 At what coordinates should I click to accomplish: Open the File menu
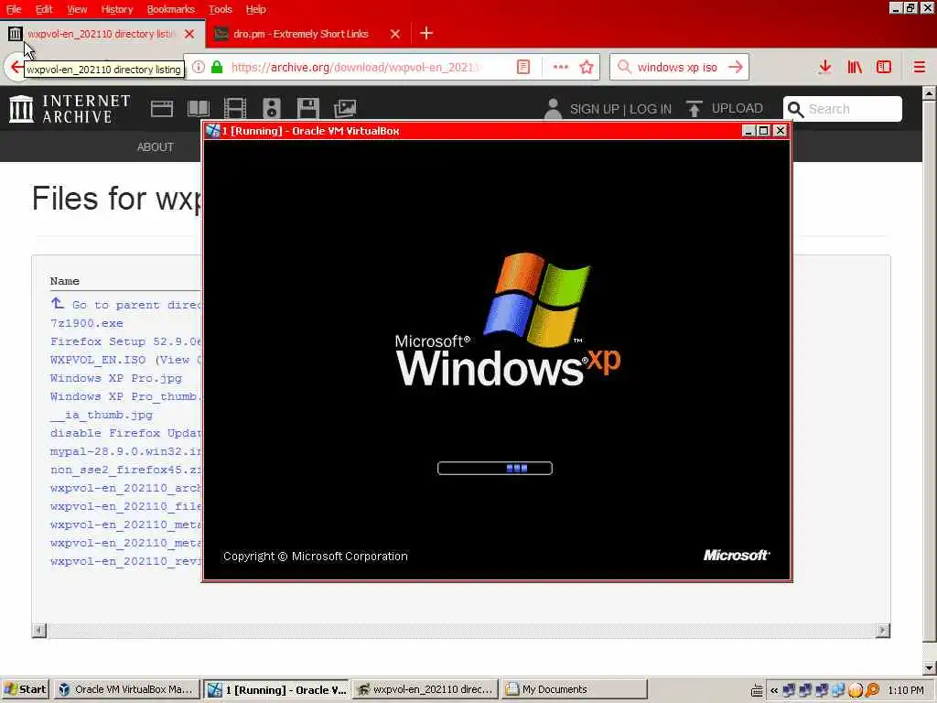pos(14,9)
